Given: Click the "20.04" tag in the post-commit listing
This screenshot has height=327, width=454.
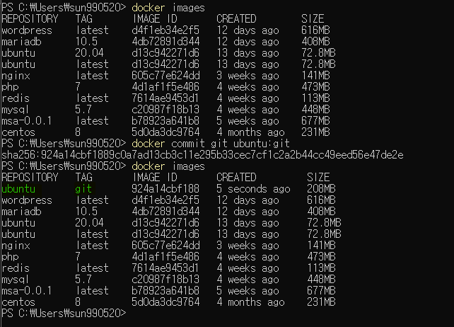Looking at the screenshot, I should (89, 223).
